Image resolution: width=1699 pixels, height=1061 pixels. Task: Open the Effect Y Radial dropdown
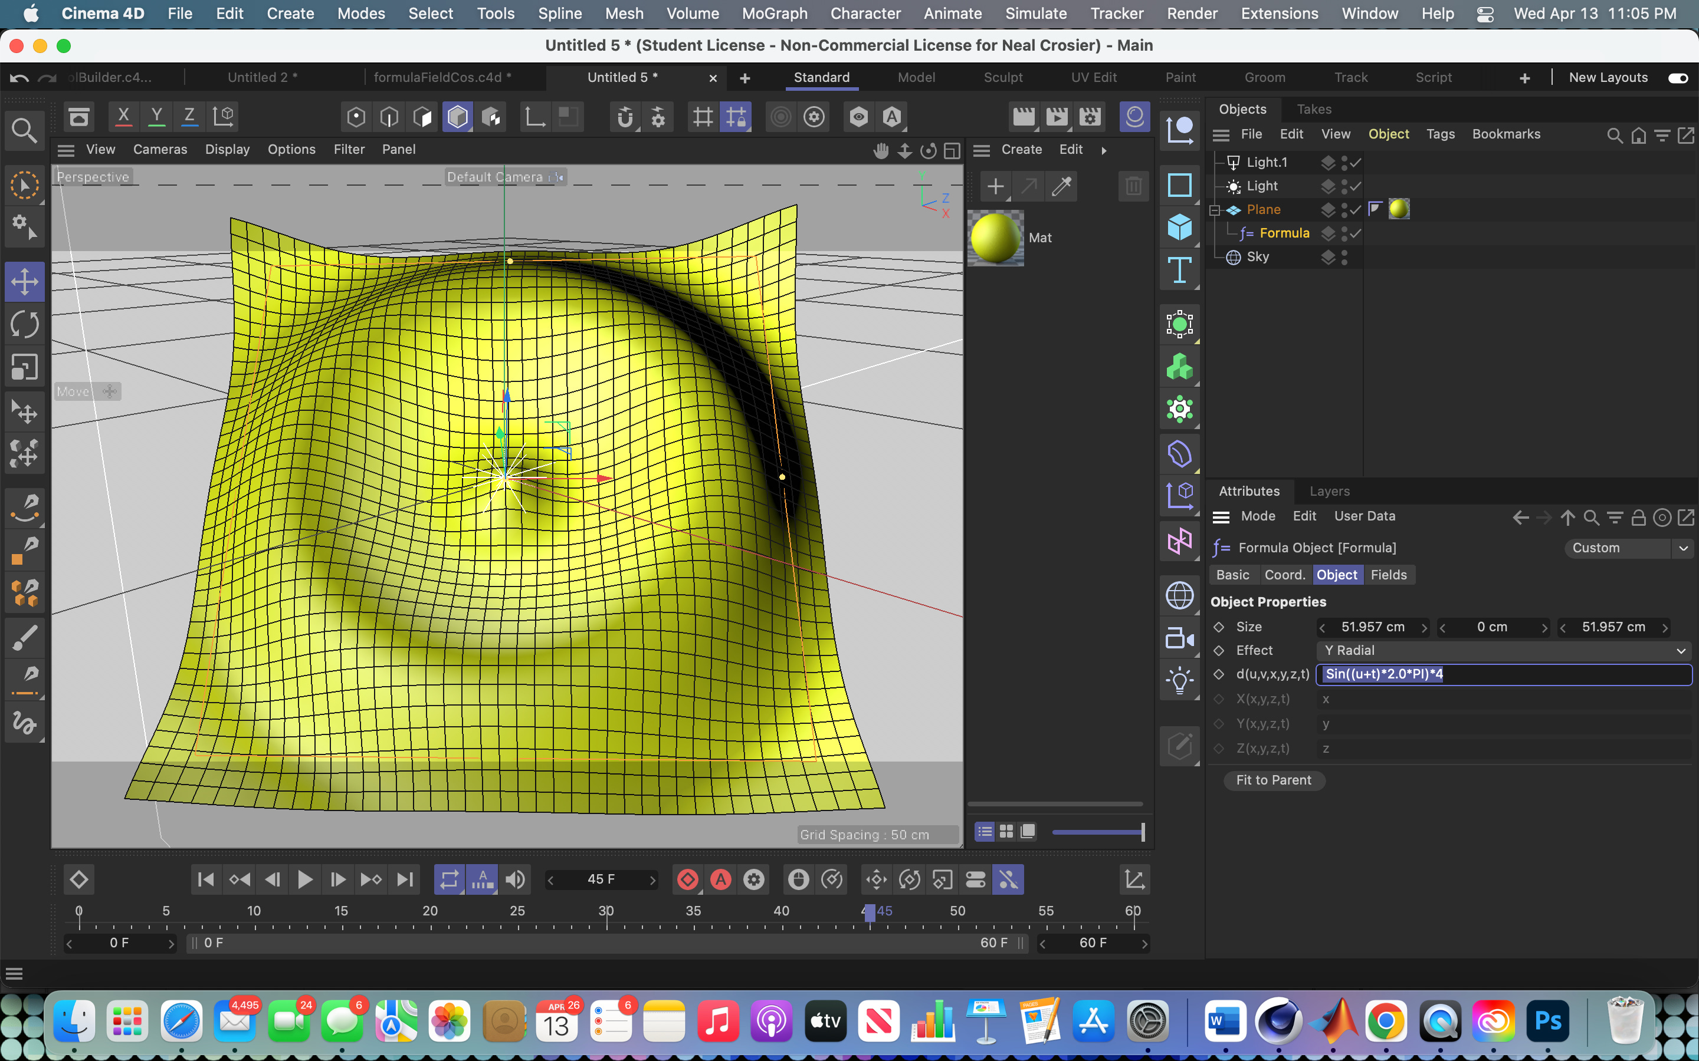1504,651
